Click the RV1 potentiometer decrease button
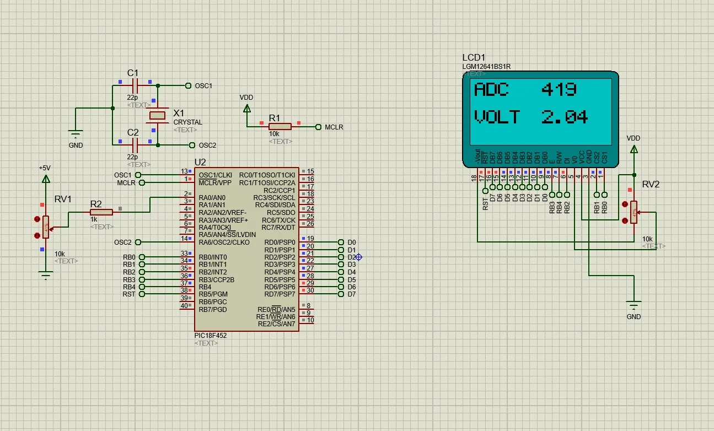This screenshot has width=714, height=431. (x=37, y=235)
